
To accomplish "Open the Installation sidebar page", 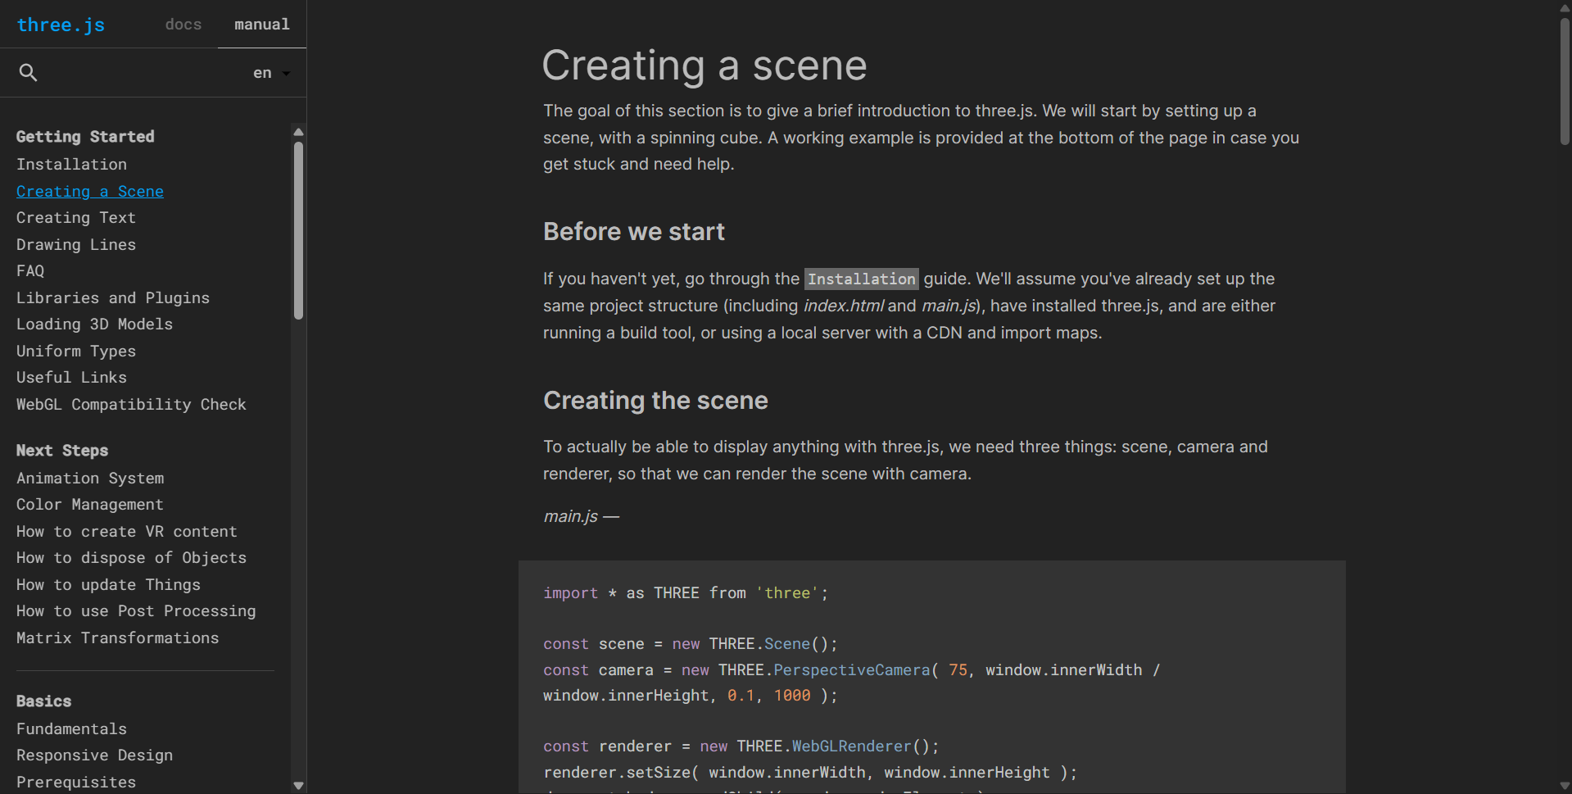I will [71, 165].
